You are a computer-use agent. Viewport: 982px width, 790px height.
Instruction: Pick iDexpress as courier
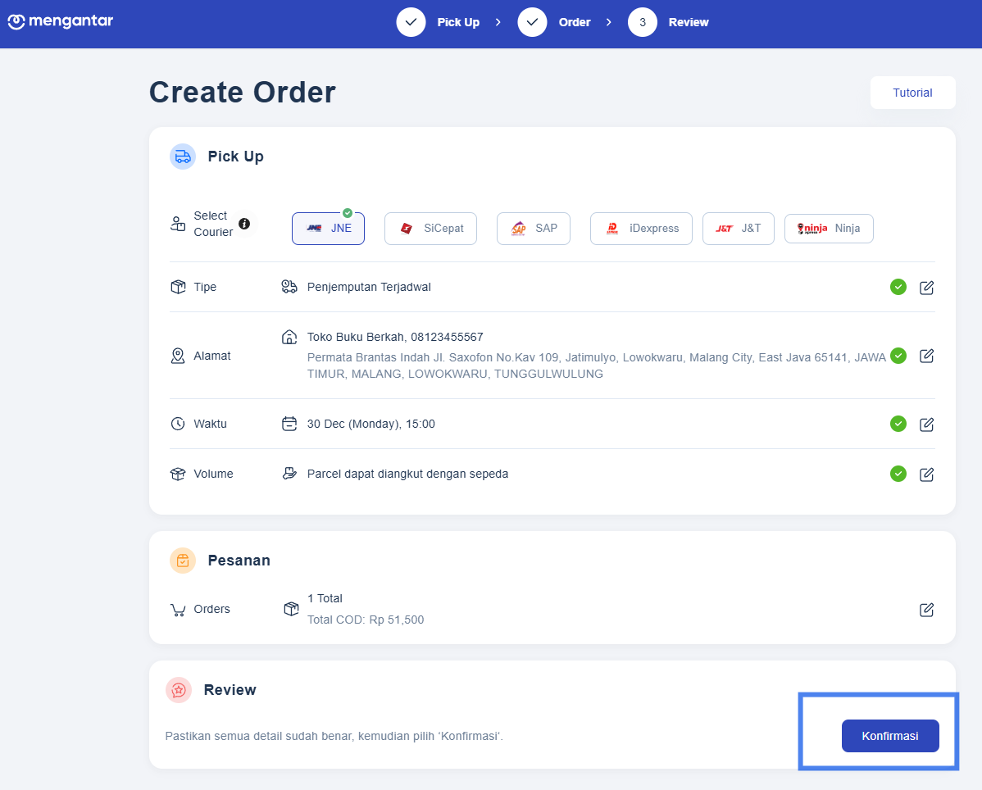coord(641,229)
